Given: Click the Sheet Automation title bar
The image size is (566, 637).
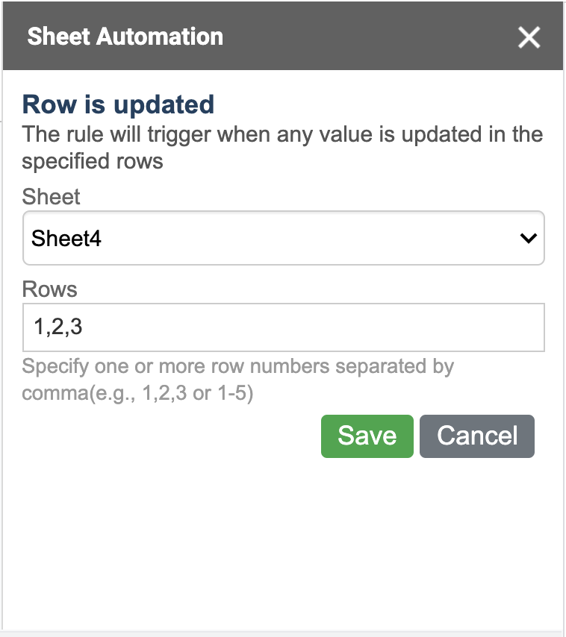Looking at the screenshot, I should click(282, 36).
